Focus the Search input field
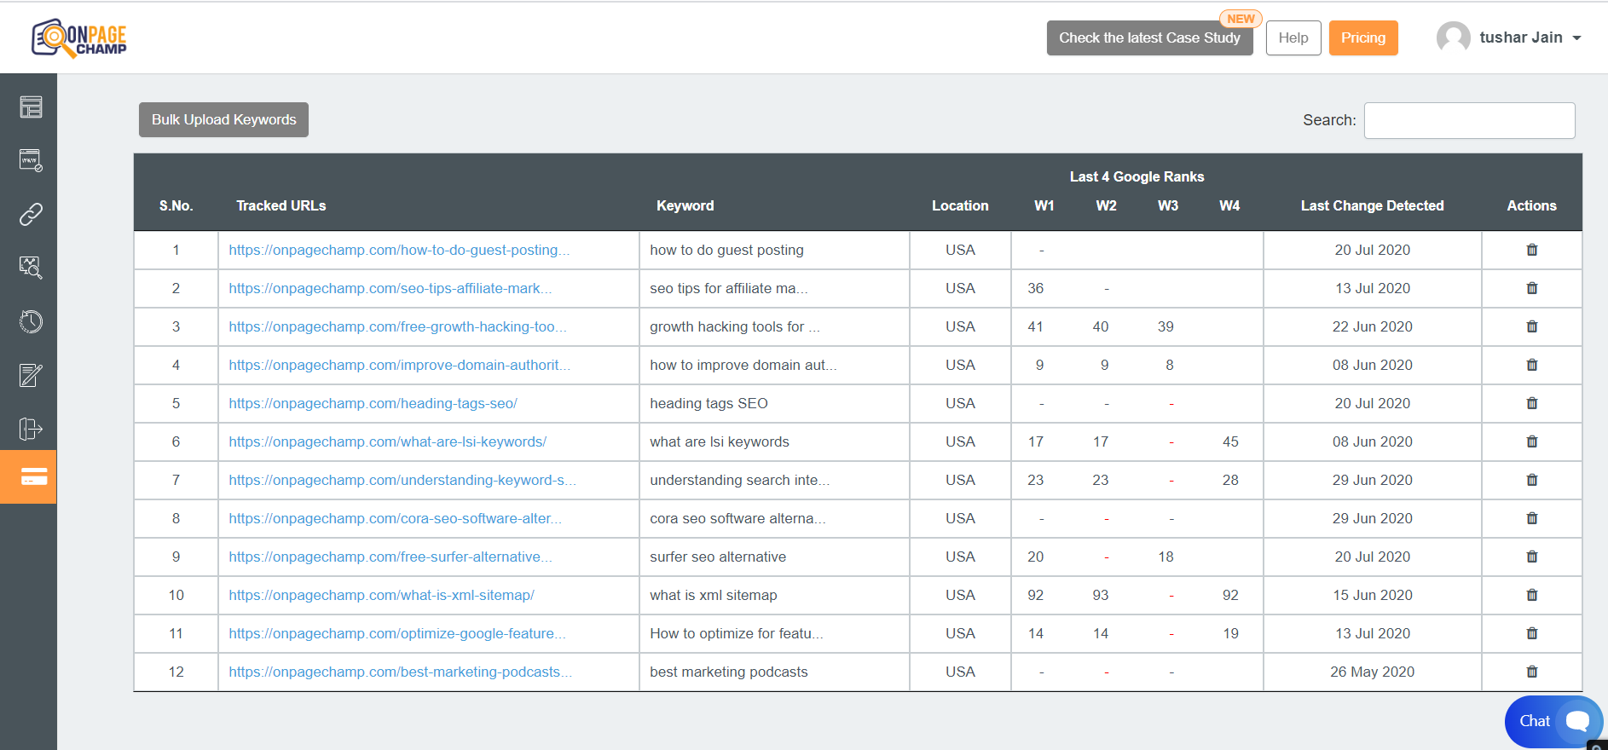 [1469, 120]
